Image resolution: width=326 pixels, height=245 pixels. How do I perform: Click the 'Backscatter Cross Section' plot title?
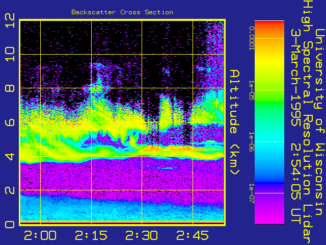(x=122, y=12)
